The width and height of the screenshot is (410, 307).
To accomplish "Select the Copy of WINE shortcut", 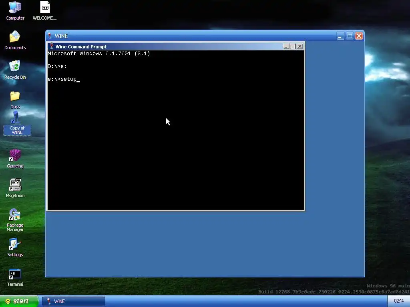I will tap(17, 123).
